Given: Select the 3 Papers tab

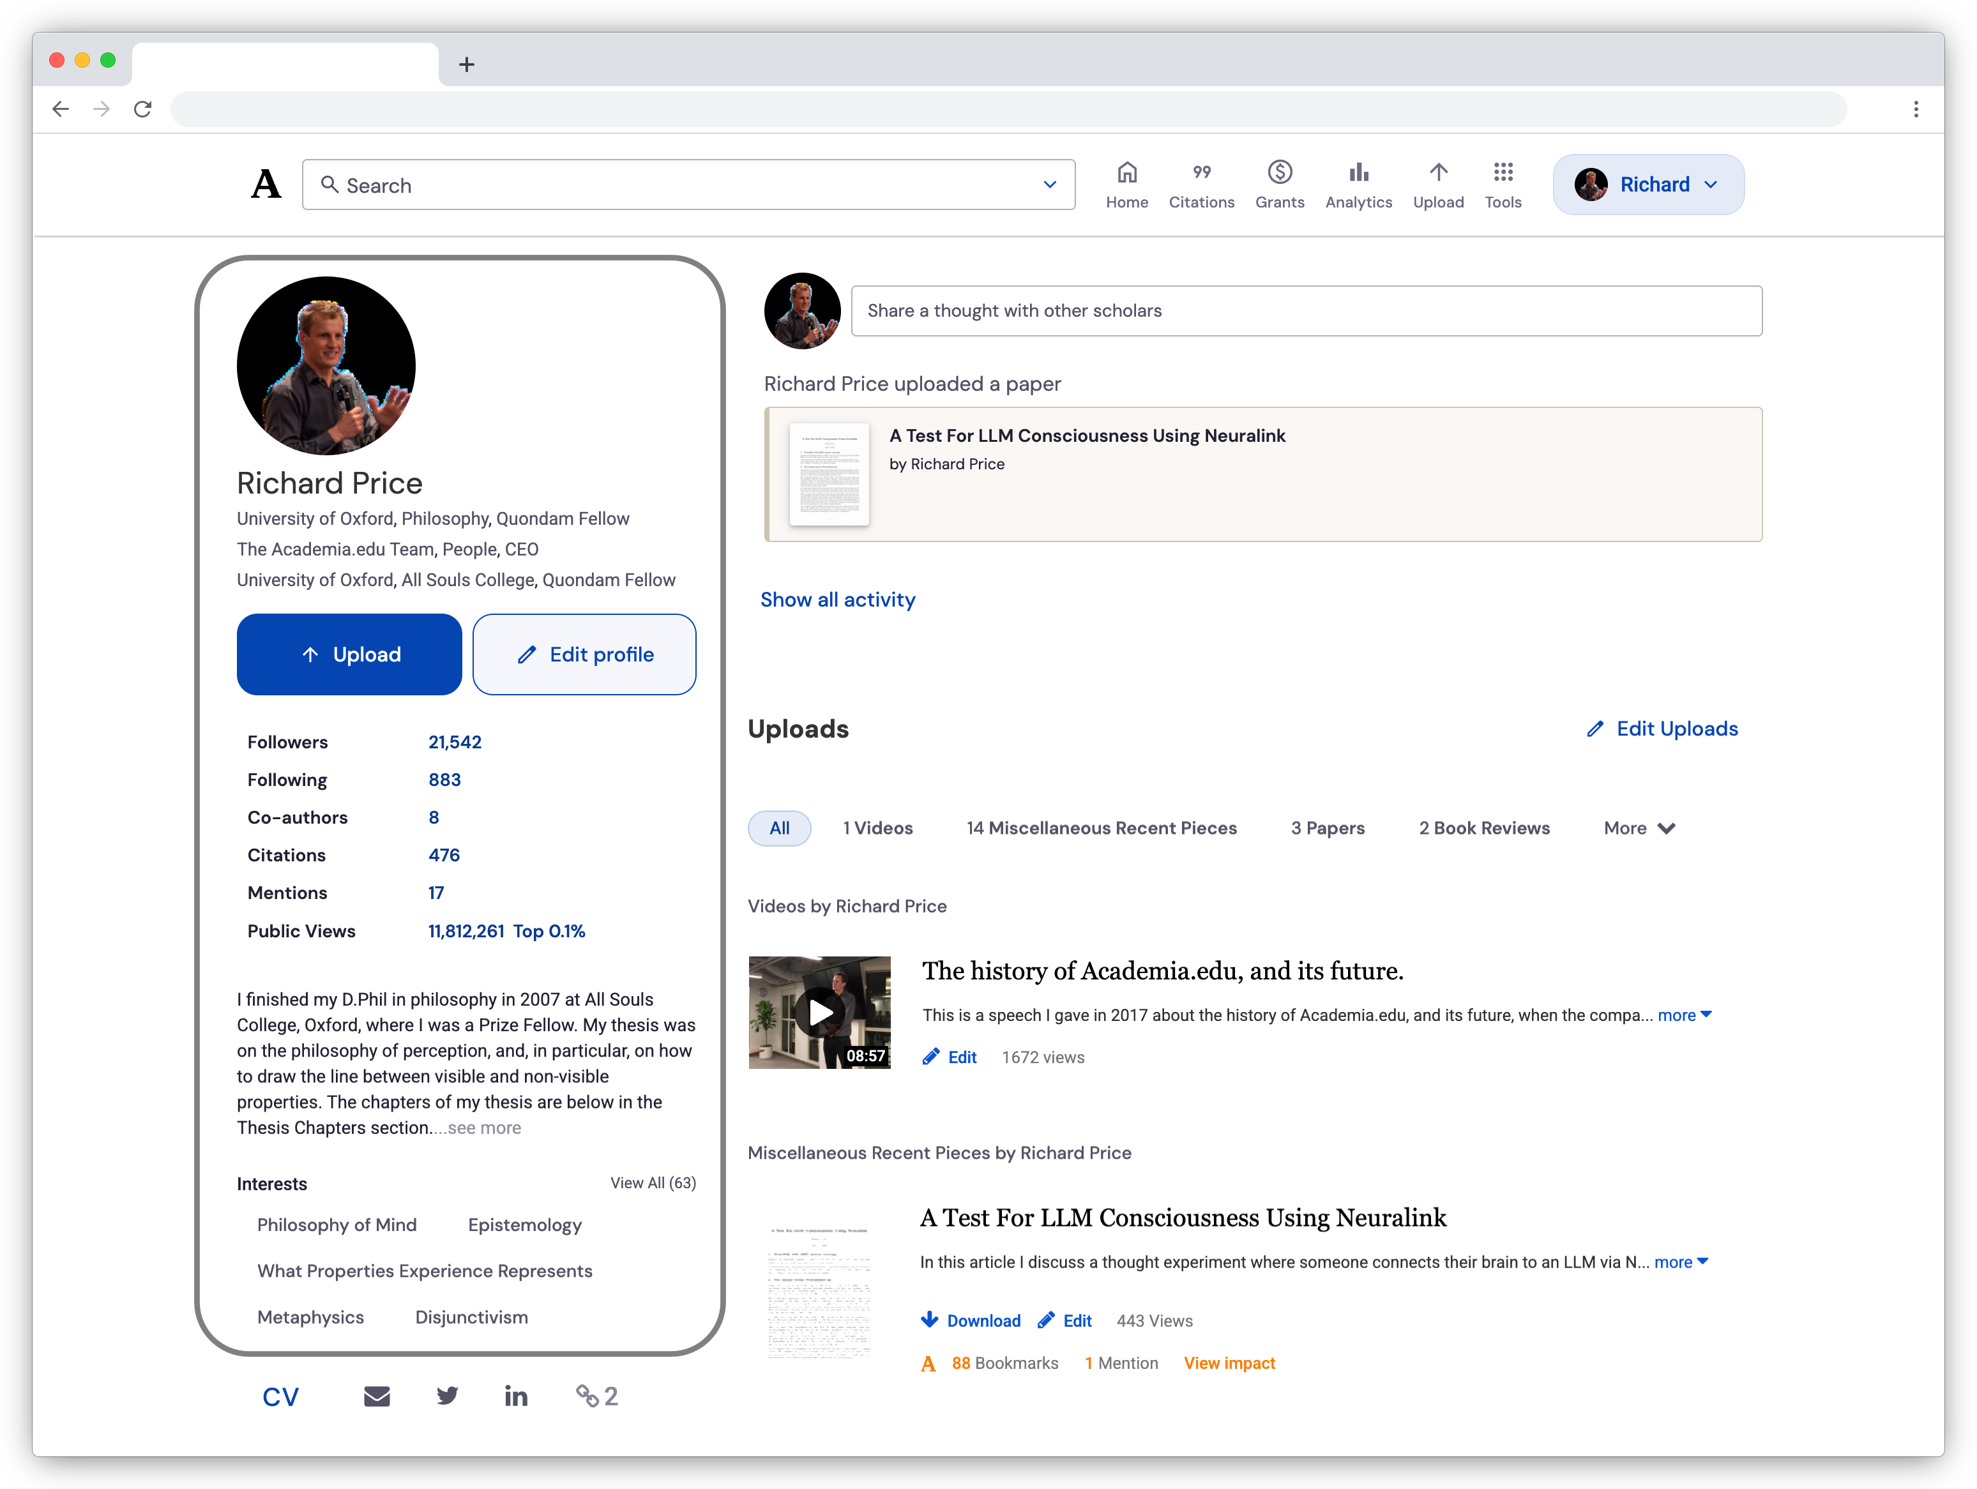Looking at the screenshot, I should [1327, 829].
